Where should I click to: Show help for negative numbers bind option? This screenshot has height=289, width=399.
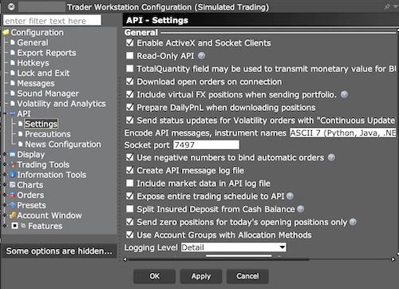click(331, 157)
